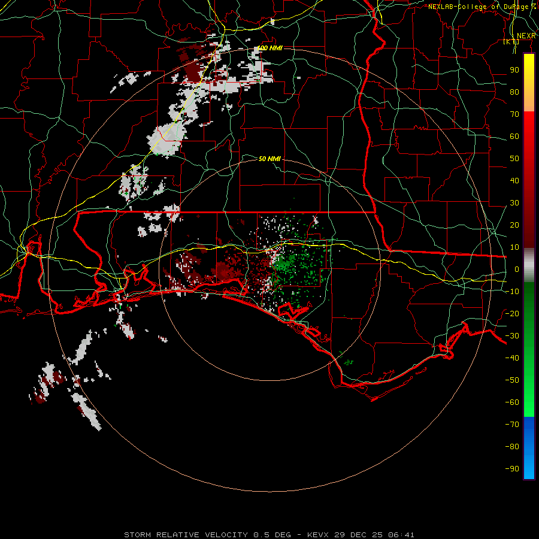
Task: Click the -40 knot scale label
Action: pyautogui.click(x=512, y=358)
